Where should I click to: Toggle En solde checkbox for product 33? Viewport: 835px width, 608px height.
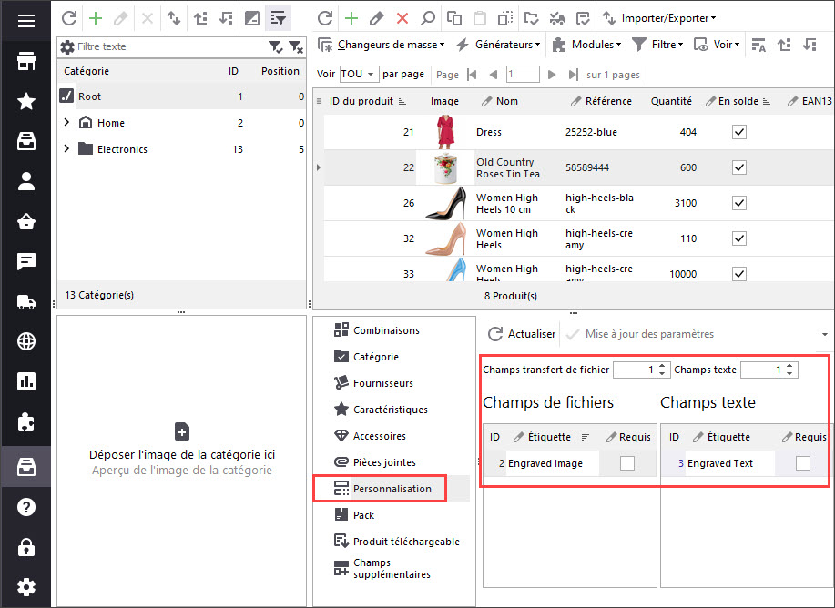pyautogui.click(x=739, y=274)
